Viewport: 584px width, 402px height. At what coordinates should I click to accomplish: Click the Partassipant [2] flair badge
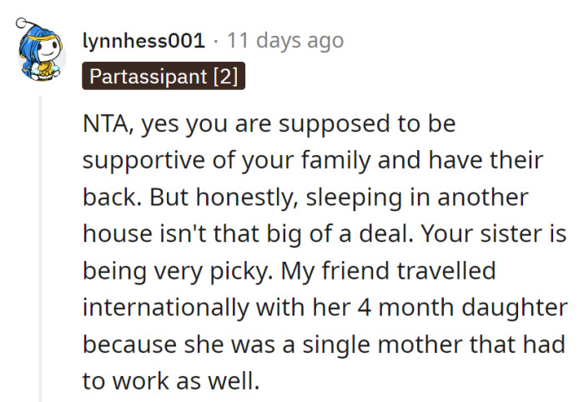tap(164, 77)
